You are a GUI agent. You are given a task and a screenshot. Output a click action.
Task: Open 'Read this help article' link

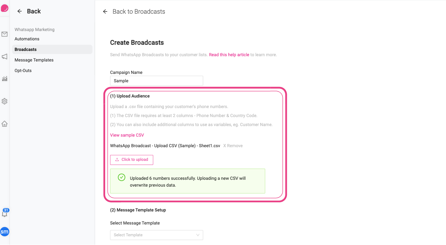[x=229, y=54]
